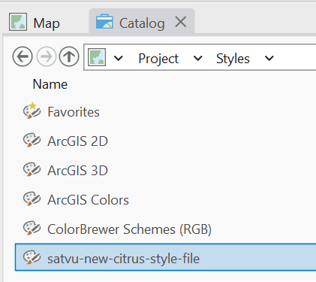Click the ColorBrewer Schemes palette icon
This screenshot has height=282, width=316.
32,228
